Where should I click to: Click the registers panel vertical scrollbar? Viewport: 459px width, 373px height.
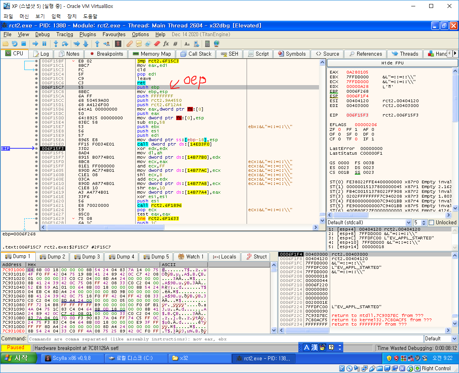[x=455, y=140]
